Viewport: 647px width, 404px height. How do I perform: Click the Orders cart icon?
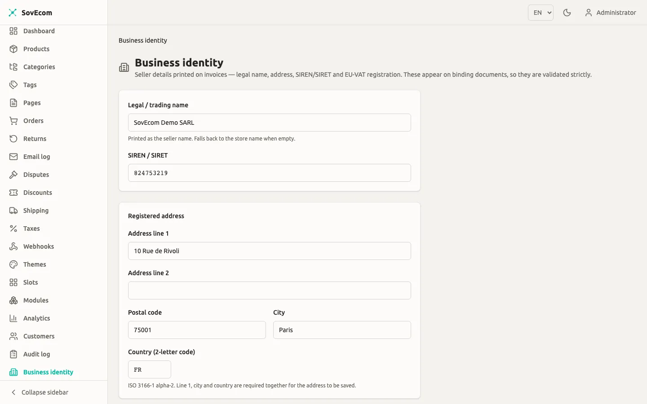coord(13,121)
